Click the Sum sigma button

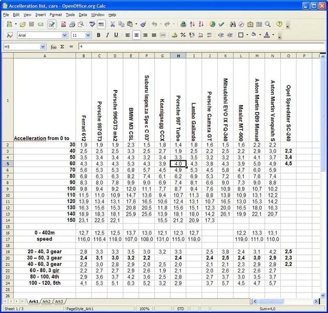62,47
